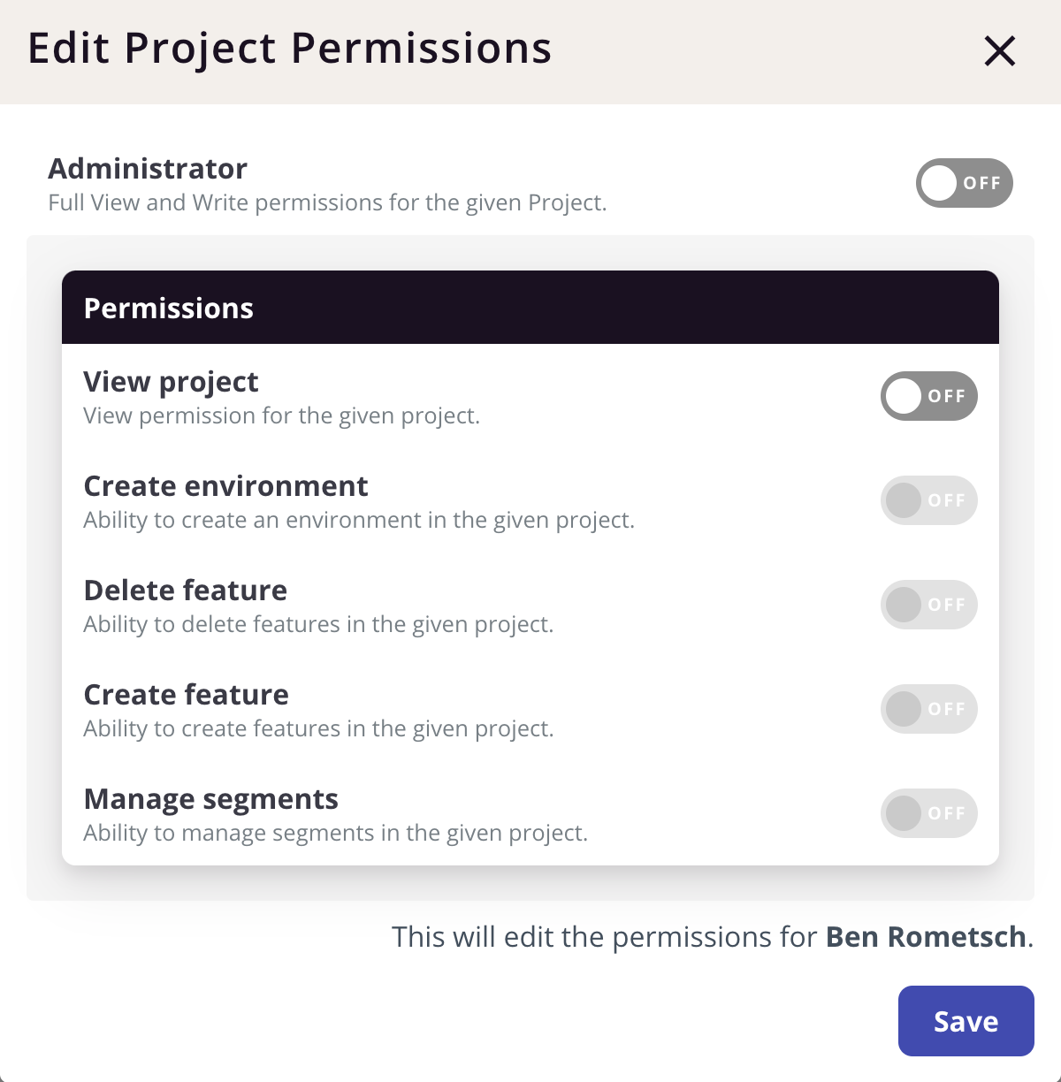Screen dimensions: 1061x1082
Task: Turn on Create environment switch
Action: pyautogui.click(x=928, y=500)
